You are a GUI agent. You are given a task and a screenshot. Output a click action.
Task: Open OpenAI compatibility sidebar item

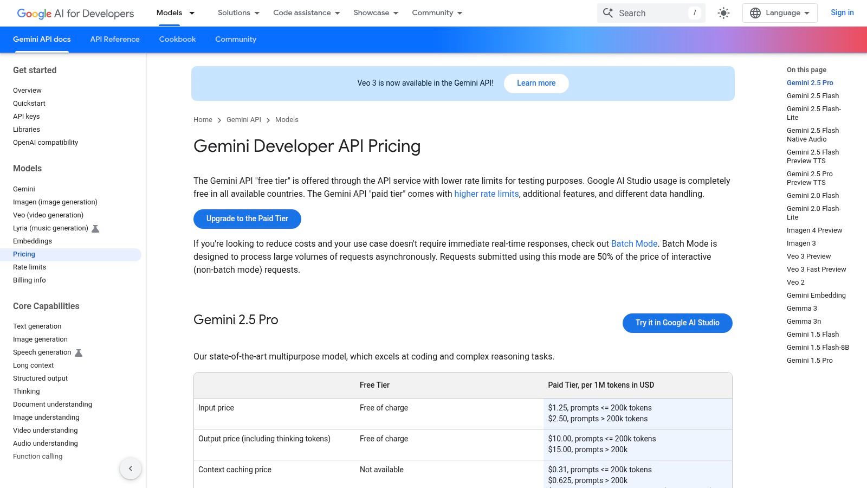46,143
